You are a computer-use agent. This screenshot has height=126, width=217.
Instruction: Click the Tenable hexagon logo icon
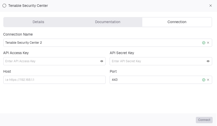click(x=4, y=6)
